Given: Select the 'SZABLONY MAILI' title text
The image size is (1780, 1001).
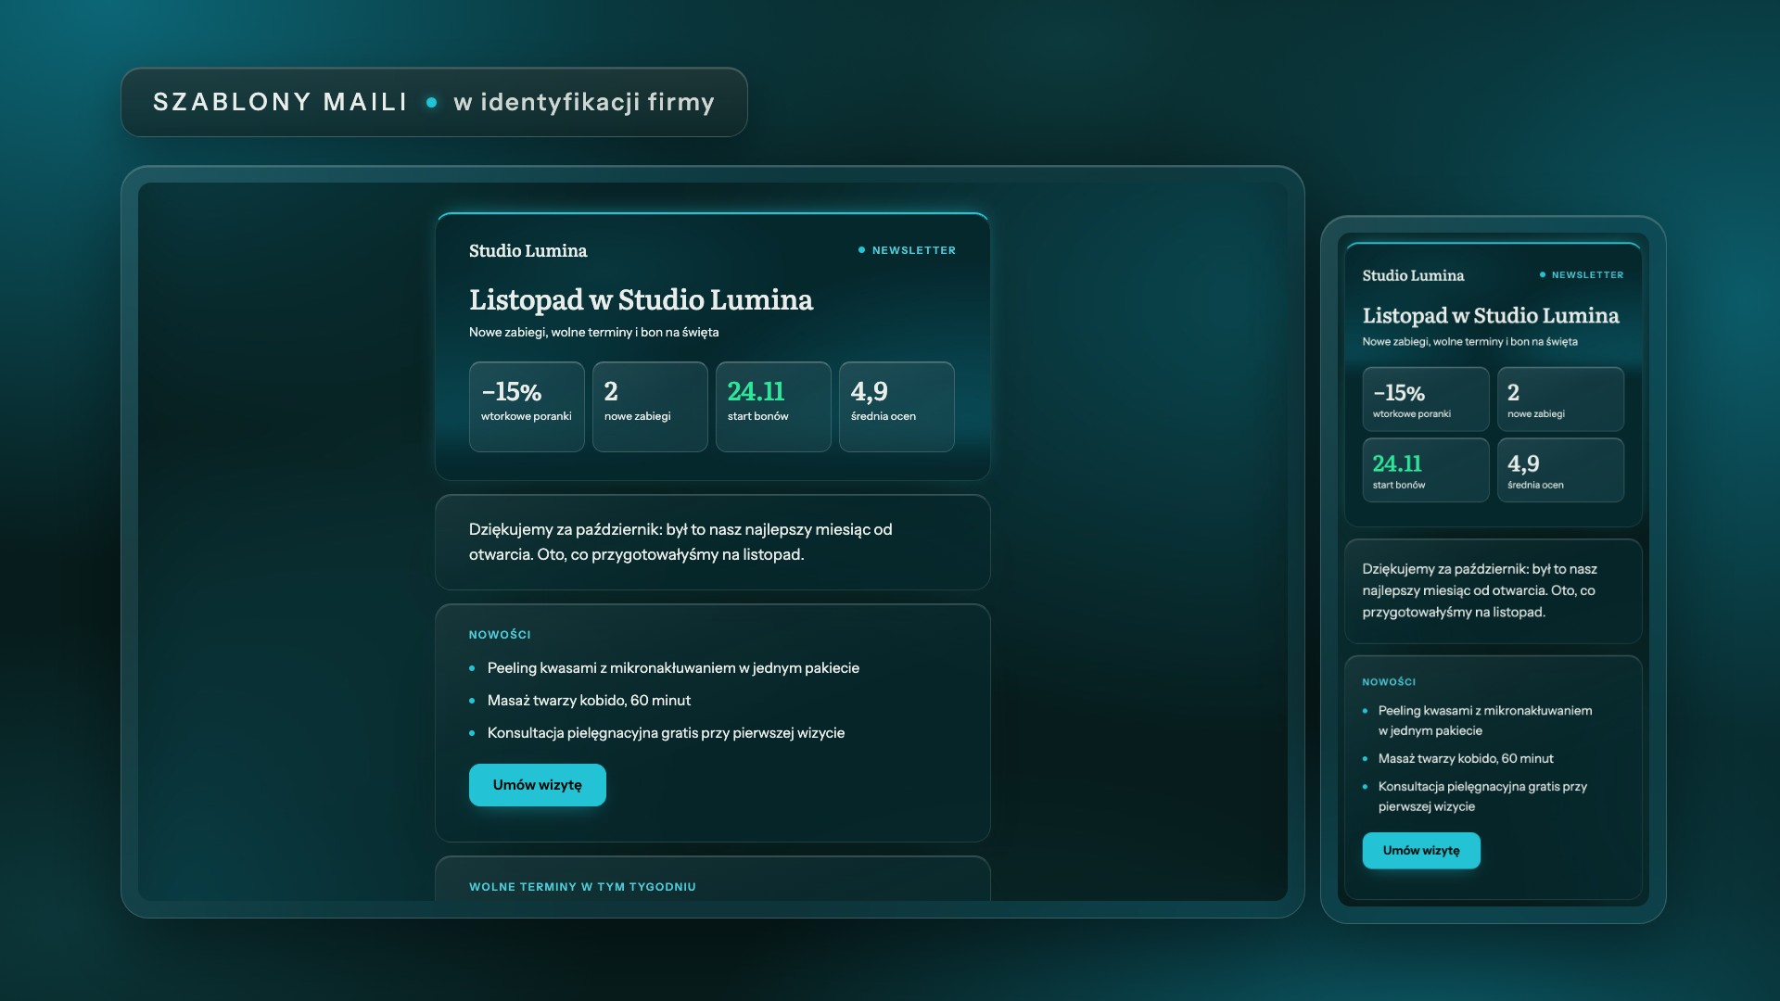Looking at the screenshot, I should [x=280, y=102].
